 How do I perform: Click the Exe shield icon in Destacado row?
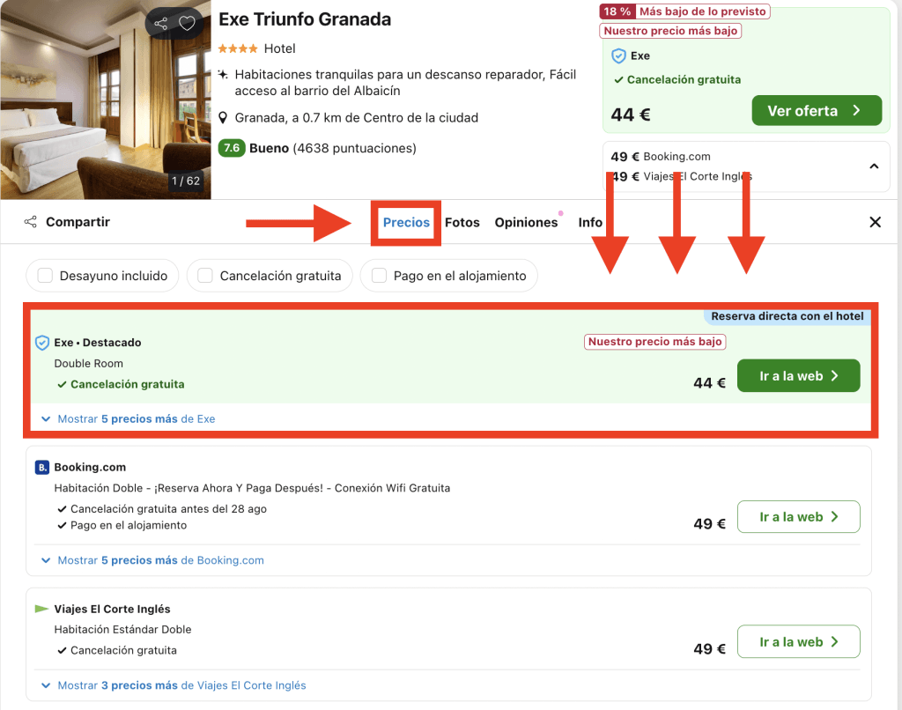(41, 343)
